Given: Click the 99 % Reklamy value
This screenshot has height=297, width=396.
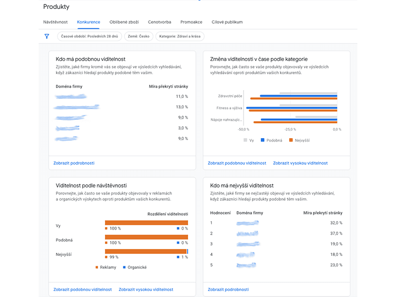Looking at the screenshot, I should pyautogui.click(x=114, y=257).
